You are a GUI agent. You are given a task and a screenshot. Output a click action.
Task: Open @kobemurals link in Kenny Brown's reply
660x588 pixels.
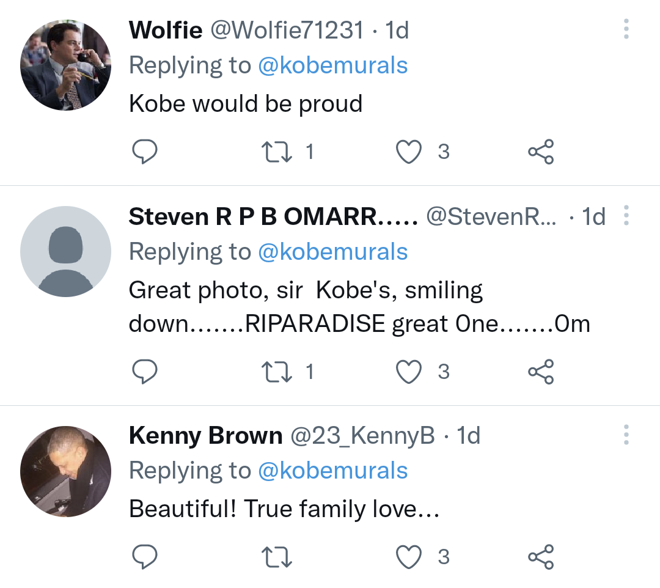(333, 471)
